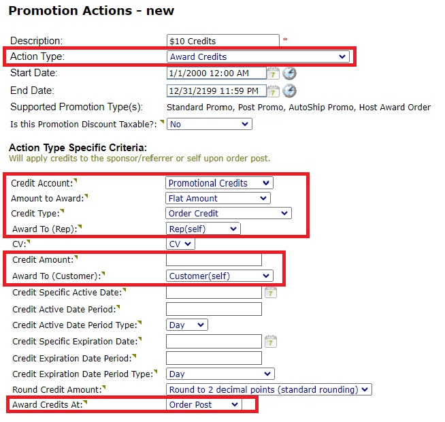The image size is (445, 422).
Task: Expand the Action Type dropdown
Action: [258, 56]
